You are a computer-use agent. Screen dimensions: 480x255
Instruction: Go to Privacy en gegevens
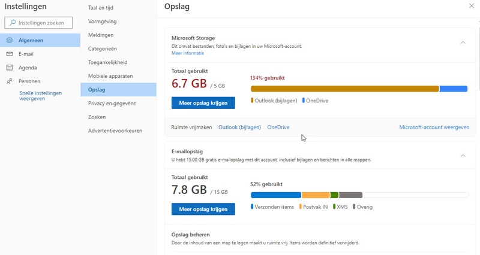pyautogui.click(x=112, y=104)
